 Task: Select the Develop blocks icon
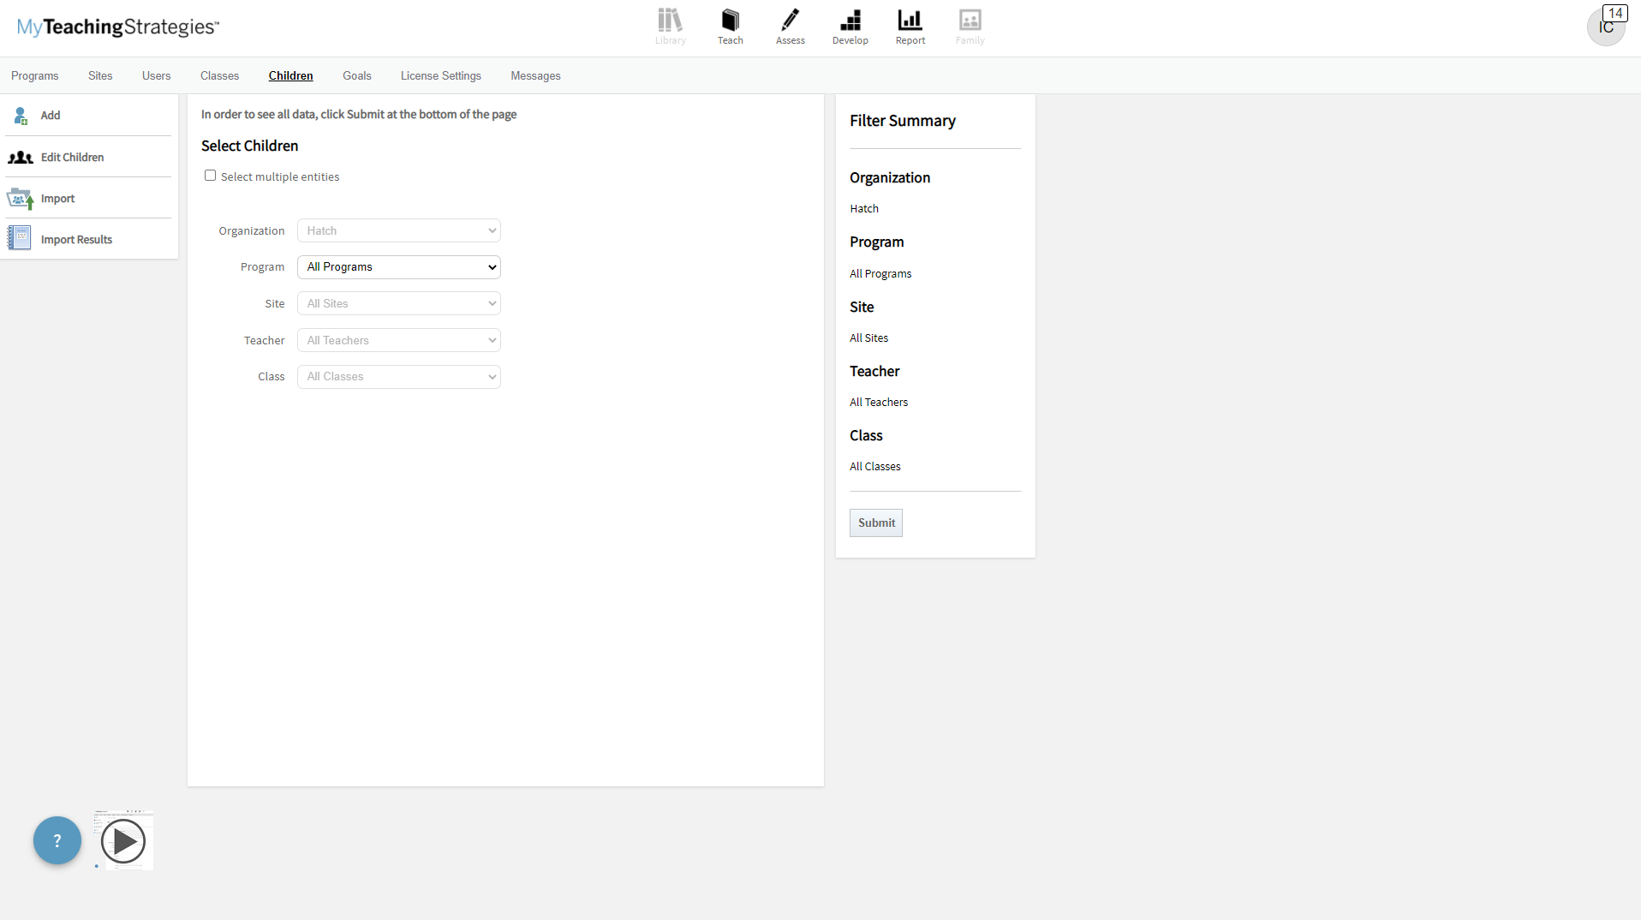pyautogui.click(x=850, y=21)
